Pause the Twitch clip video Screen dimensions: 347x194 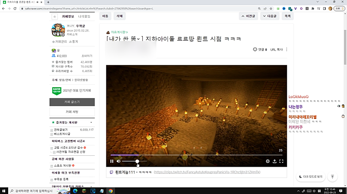click(112, 161)
